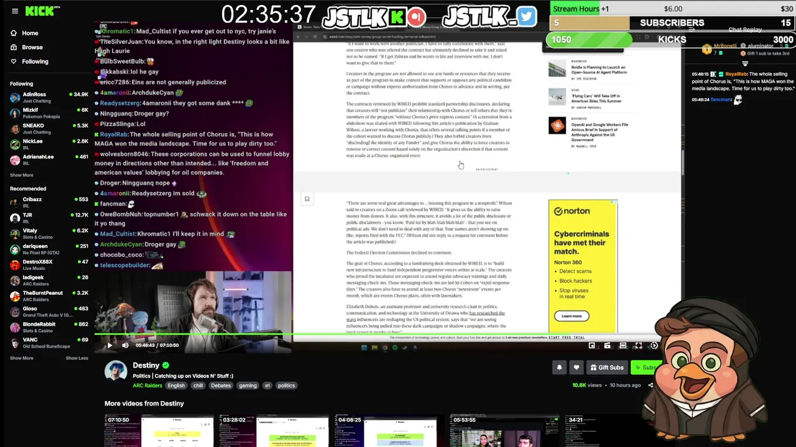Open the 04:06:25 video thumbnail
The width and height of the screenshot is (796, 447).
pos(390,431)
